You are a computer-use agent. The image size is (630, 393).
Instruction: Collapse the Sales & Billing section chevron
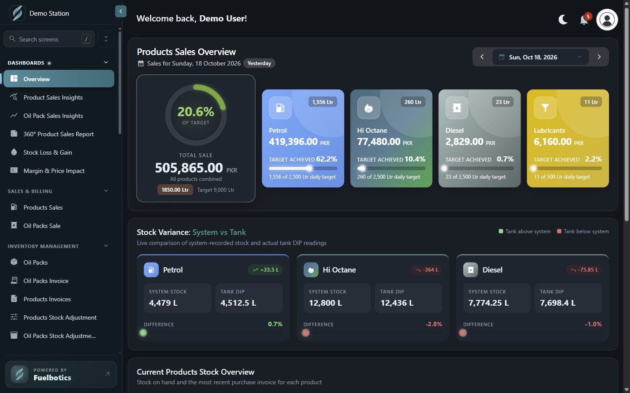click(x=106, y=191)
